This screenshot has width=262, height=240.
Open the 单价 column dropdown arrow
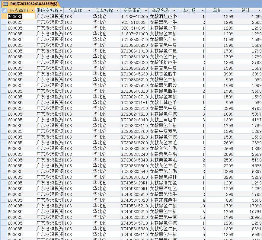click(231, 11)
